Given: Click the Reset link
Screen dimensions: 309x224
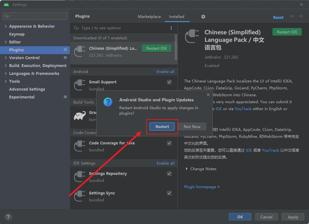Looking at the screenshot, I should (278, 18).
